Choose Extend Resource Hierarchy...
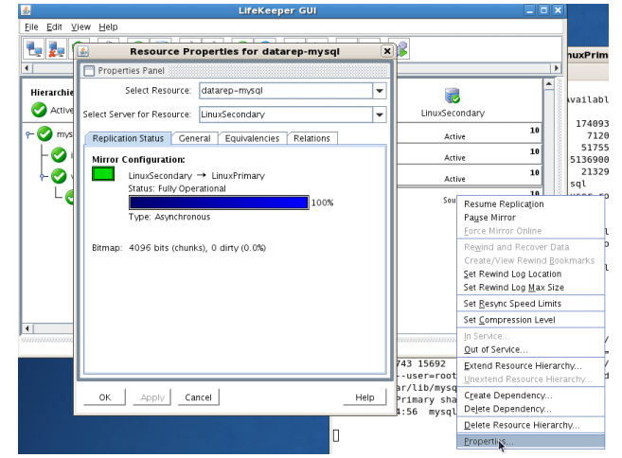The height and width of the screenshot is (458, 622). click(530, 366)
